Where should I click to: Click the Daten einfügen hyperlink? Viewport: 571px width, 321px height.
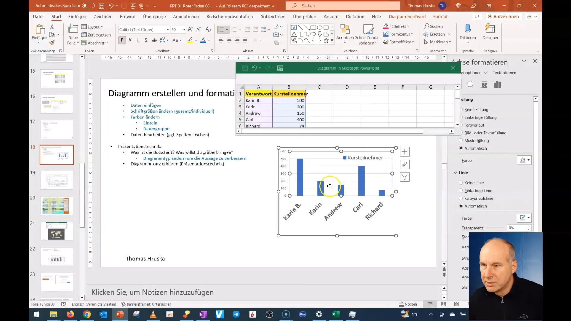click(145, 105)
